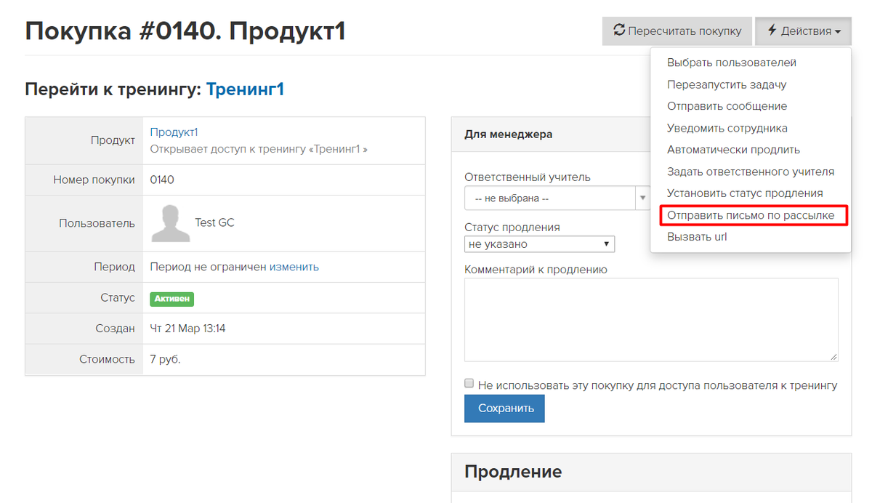Image resolution: width=872 pixels, height=503 pixels.
Task: Select "Автоматически продлить" action
Action: [733, 150]
